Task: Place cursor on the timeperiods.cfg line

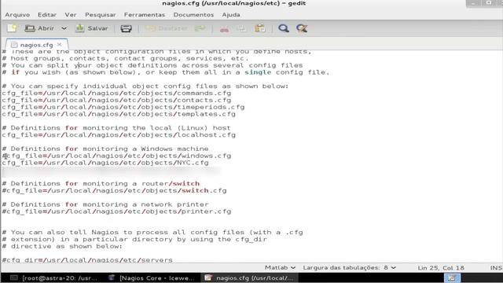Action: 123,107
